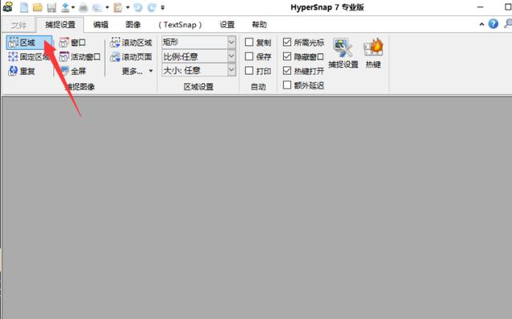
Task: Open the large 捕捉设置 capture settings button
Action: pyautogui.click(x=343, y=53)
